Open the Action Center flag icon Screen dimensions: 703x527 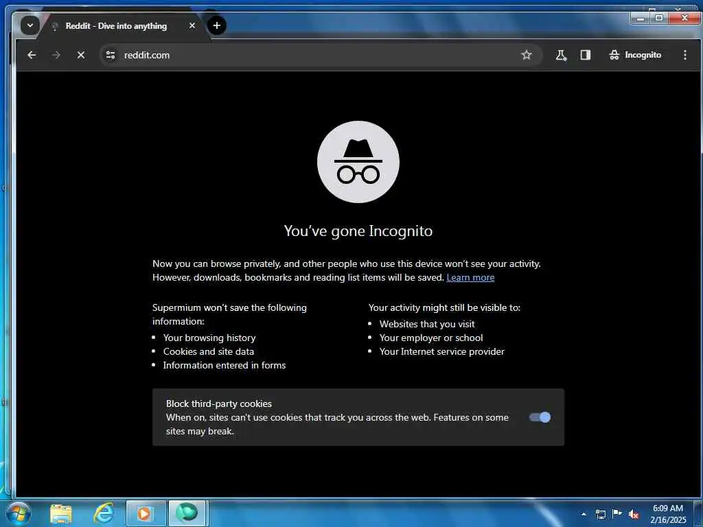tap(617, 514)
